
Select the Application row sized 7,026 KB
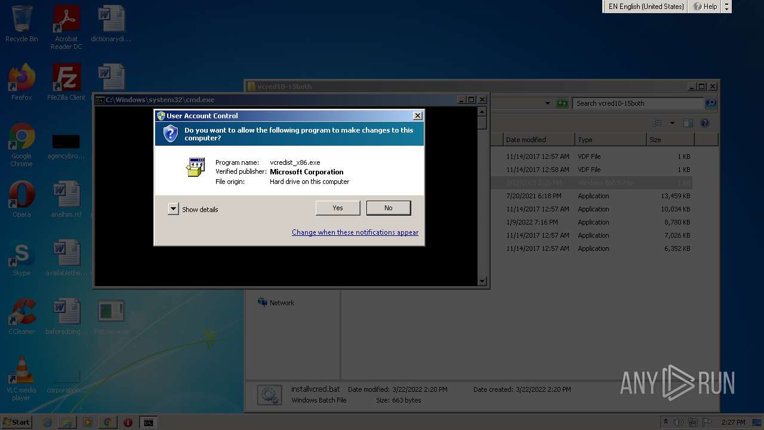point(591,235)
